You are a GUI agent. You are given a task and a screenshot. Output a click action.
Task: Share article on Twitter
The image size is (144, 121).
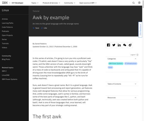click(114, 45)
